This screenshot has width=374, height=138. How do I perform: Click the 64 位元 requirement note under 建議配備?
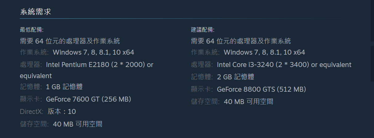pyautogui.click(x=241, y=41)
